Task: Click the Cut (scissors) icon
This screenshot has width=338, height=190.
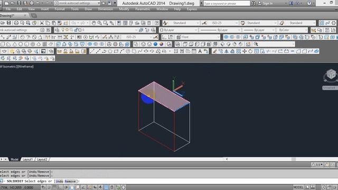Action: coord(42,23)
